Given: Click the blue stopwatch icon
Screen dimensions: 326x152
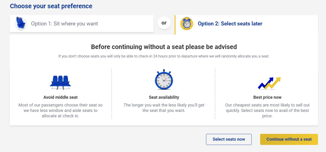Looking at the screenshot, I should click(164, 79).
